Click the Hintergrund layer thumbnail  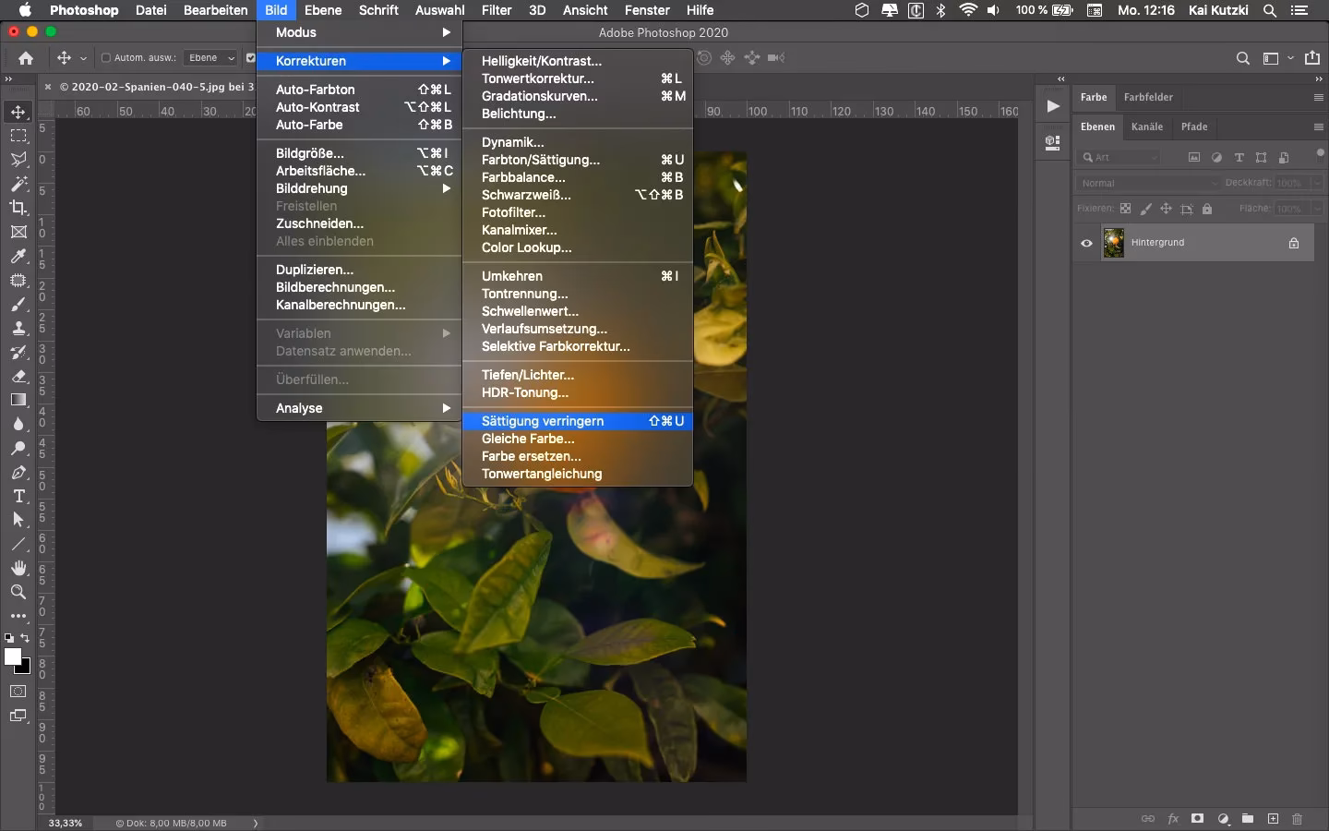click(x=1114, y=243)
